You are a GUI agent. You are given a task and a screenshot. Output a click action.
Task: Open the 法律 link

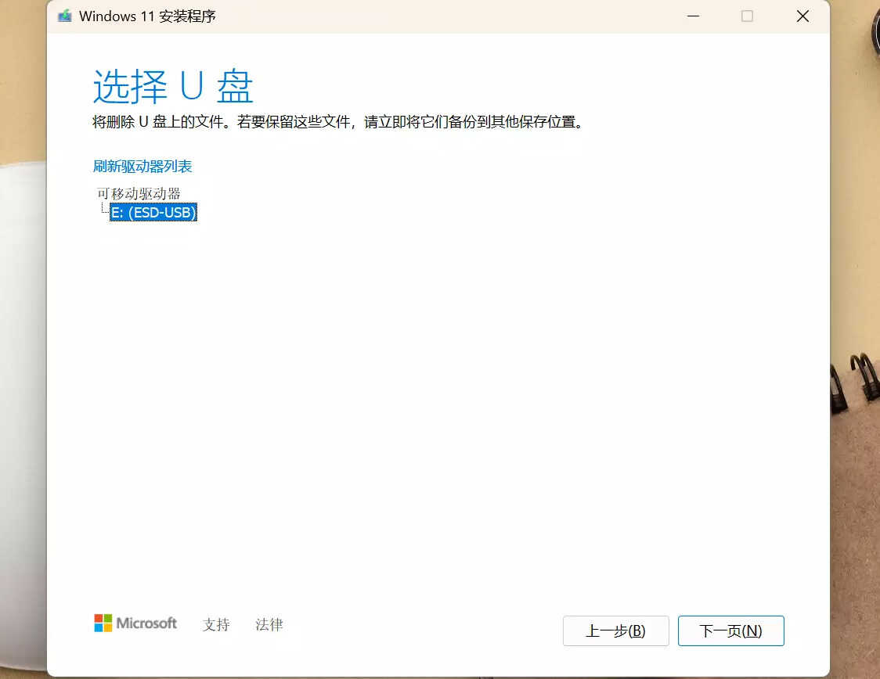(269, 624)
